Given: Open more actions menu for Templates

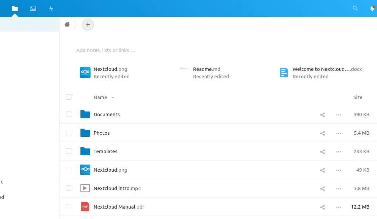Looking at the screenshot, I should (339, 151).
